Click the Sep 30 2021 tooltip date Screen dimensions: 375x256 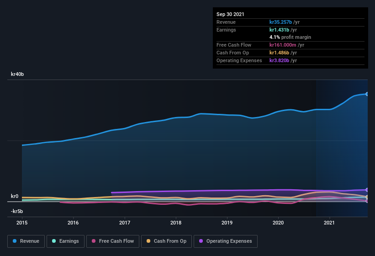coord(230,14)
